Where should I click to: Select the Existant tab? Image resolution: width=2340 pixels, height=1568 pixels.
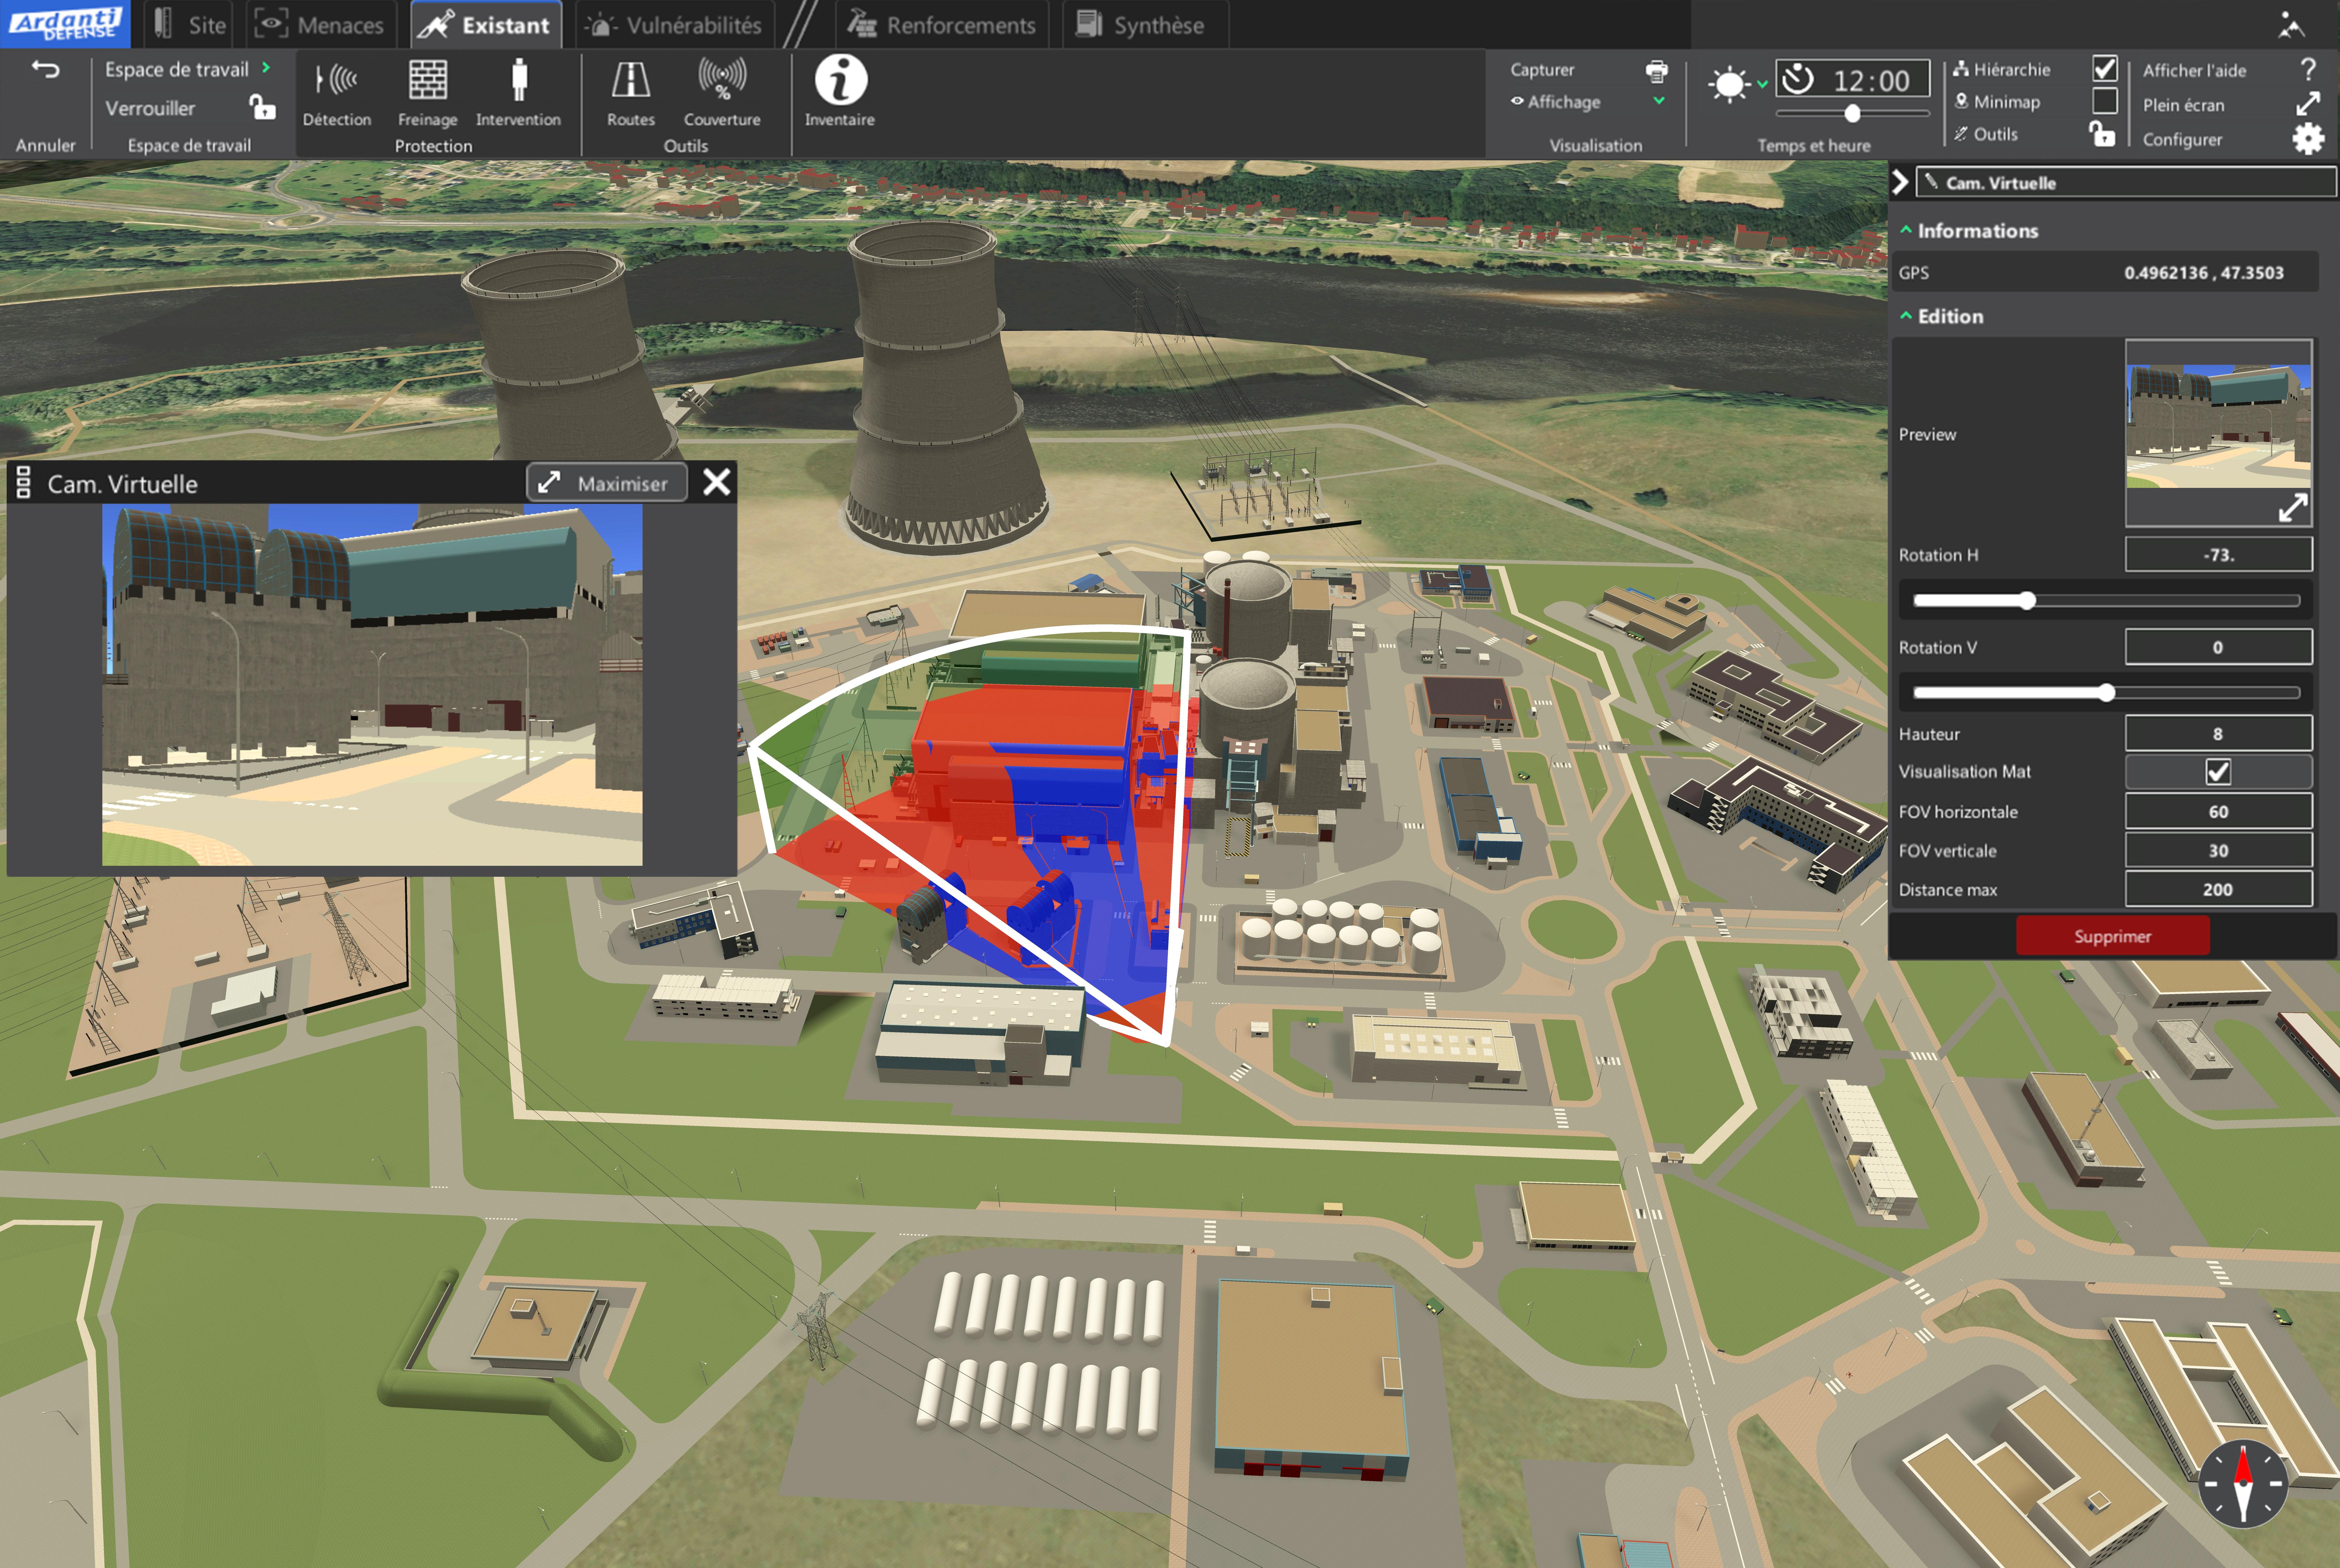point(486,25)
